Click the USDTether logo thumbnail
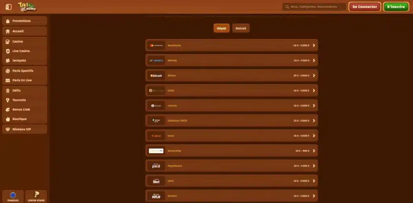Image resolution: width=413 pixels, height=203 pixels. 156,121
